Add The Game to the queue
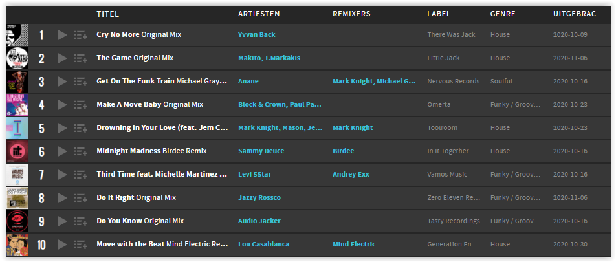Viewport: 616px width, 262px height. click(x=80, y=58)
